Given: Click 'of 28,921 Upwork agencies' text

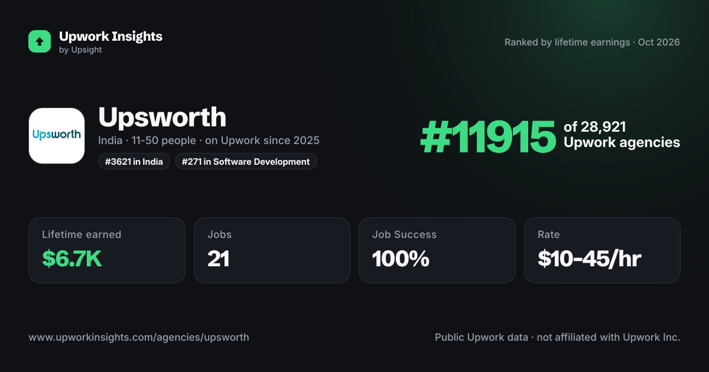Looking at the screenshot, I should [622, 135].
